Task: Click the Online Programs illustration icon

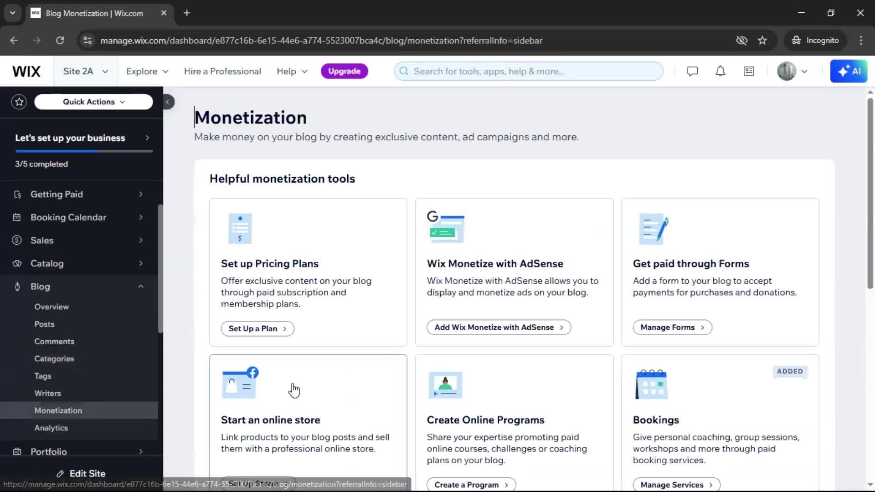Action: (x=445, y=385)
